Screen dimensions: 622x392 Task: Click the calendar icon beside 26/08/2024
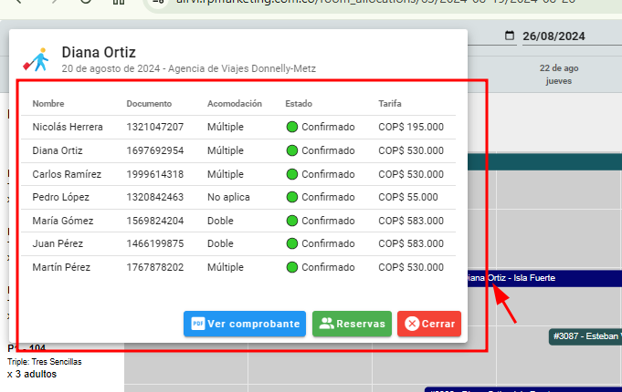point(510,37)
